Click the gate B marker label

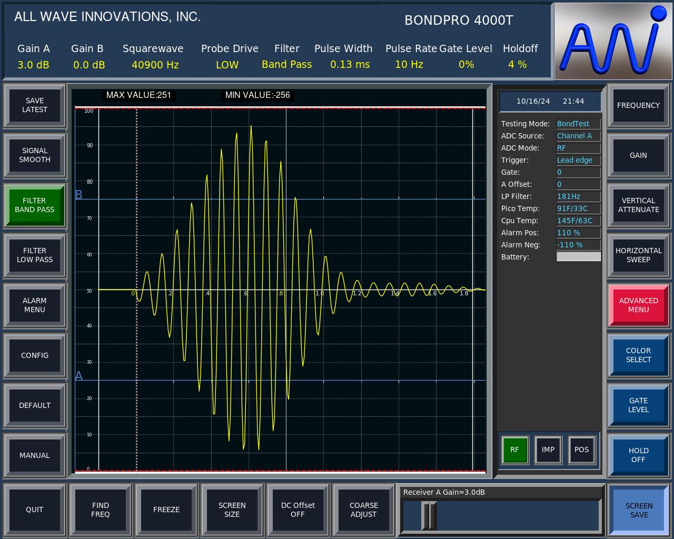click(79, 195)
